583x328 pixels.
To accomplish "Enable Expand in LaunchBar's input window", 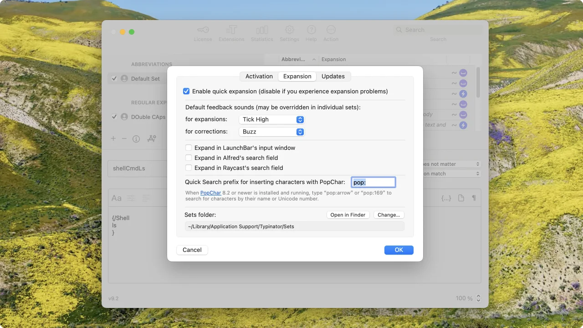I will click(189, 148).
